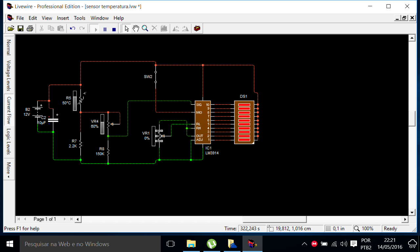Save the circuit using the floppy disk icon

click(20, 29)
